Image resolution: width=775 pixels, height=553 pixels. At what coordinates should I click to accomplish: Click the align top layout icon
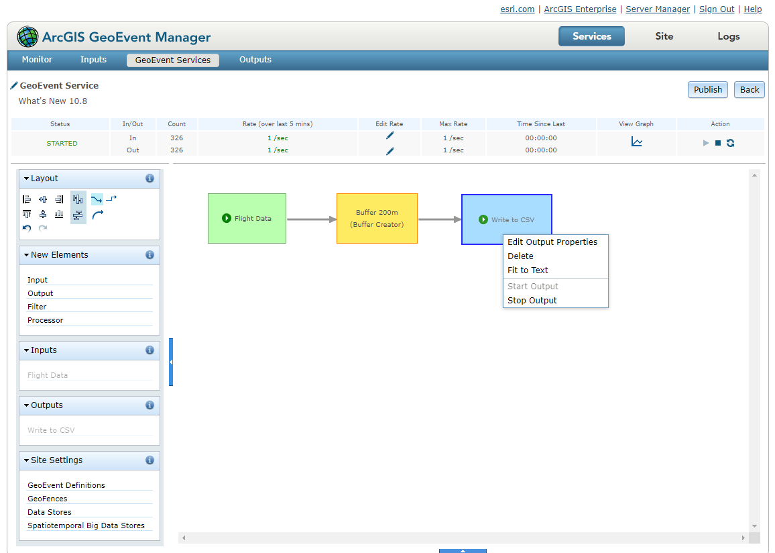[x=27, y=213]
